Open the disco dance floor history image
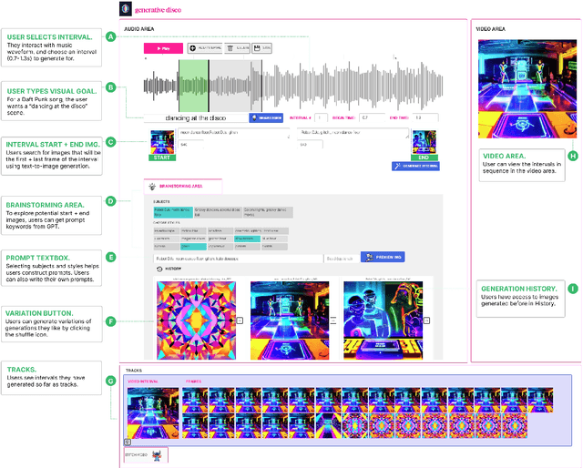The image size is (583, 468). coord(290,320)
